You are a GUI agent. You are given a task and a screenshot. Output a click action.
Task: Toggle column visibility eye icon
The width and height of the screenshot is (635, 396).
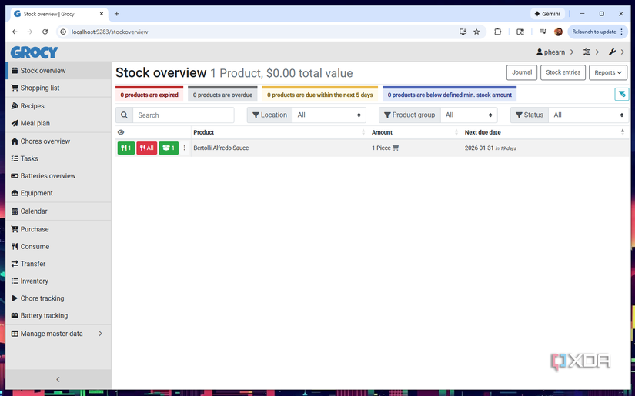pos(121,132)
